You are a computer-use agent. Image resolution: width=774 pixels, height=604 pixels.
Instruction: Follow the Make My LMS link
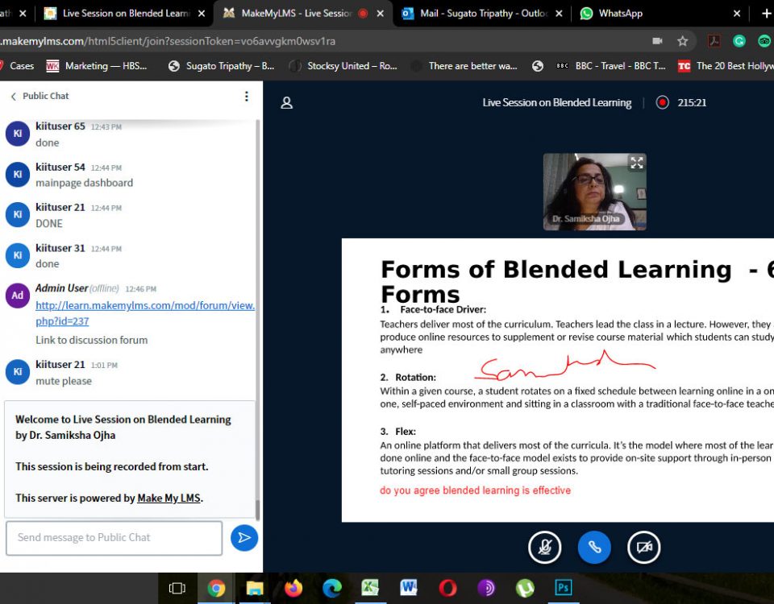[169, 498]
